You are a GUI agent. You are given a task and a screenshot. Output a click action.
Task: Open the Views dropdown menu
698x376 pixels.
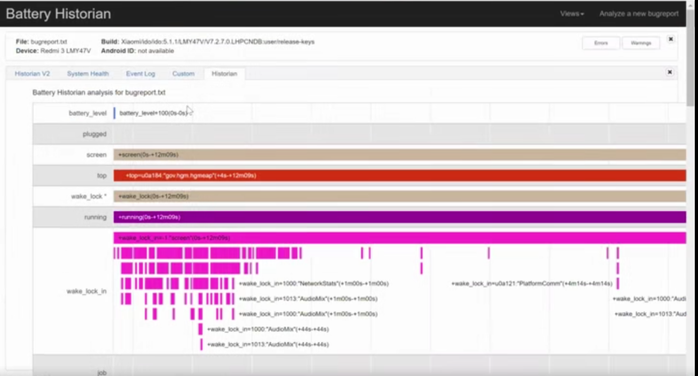pyautogui.click(x=572, y=14)
